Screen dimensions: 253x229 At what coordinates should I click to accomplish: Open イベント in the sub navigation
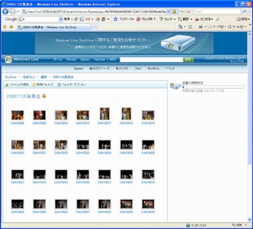(170, 68)
